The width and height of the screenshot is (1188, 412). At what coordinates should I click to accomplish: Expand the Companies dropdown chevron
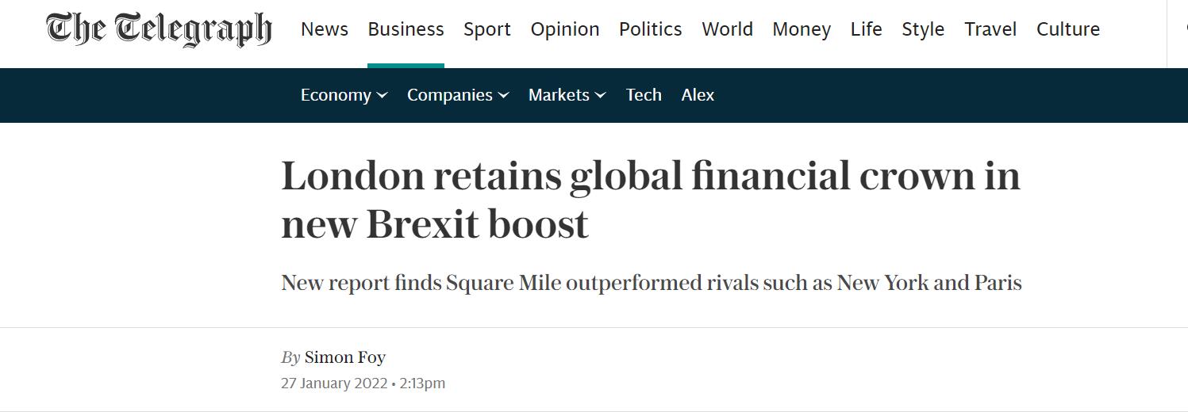pos(503,96)
